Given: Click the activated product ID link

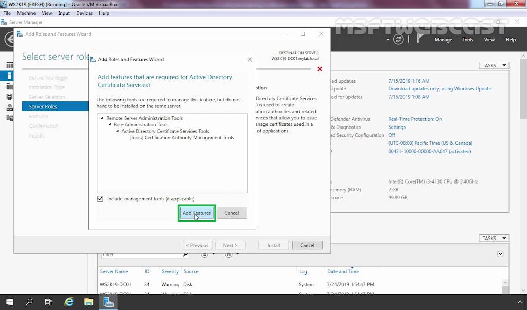Looking at the screenshot, I should pyautogui.click(x=430, y=151).
